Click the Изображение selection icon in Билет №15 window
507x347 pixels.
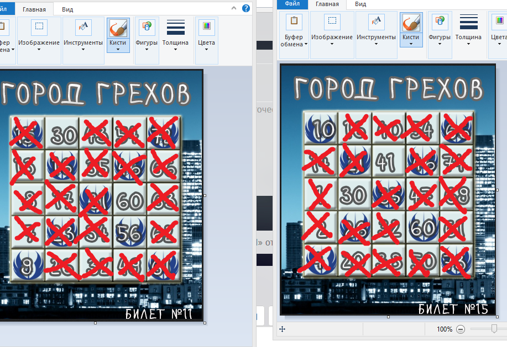pos(332,23)
